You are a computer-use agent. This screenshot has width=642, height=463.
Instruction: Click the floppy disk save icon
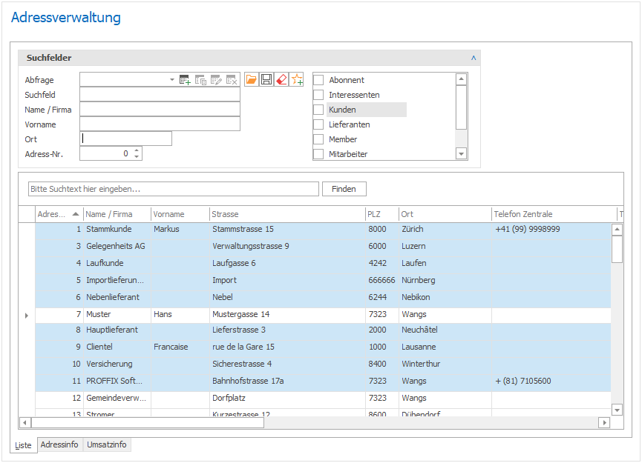[266, 79]
